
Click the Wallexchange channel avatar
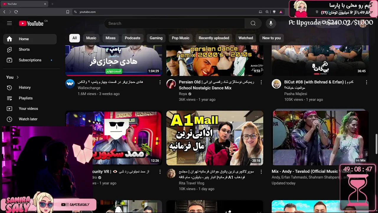coord(70,84)
